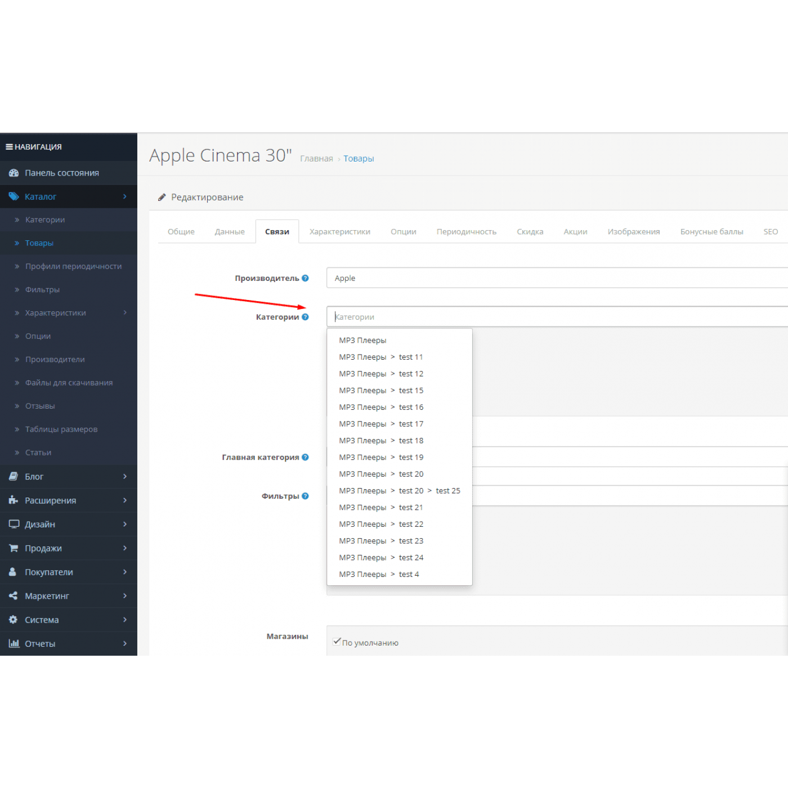Click the hamburger icon in НАВИГАЦИЯ header

coord(9,147)
